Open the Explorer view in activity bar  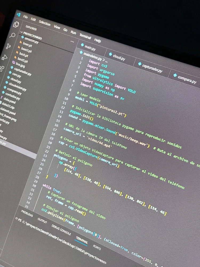(16, 25)
